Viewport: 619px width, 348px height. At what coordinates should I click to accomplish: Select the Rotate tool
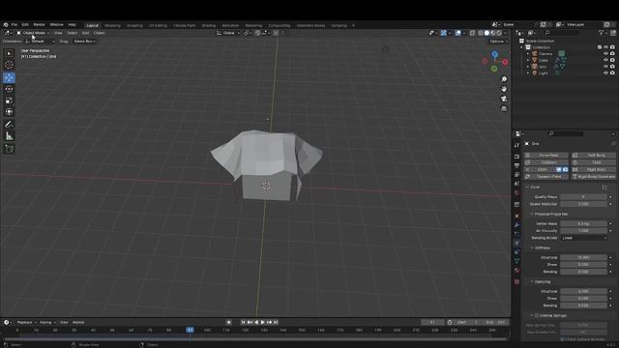point(9,89)
